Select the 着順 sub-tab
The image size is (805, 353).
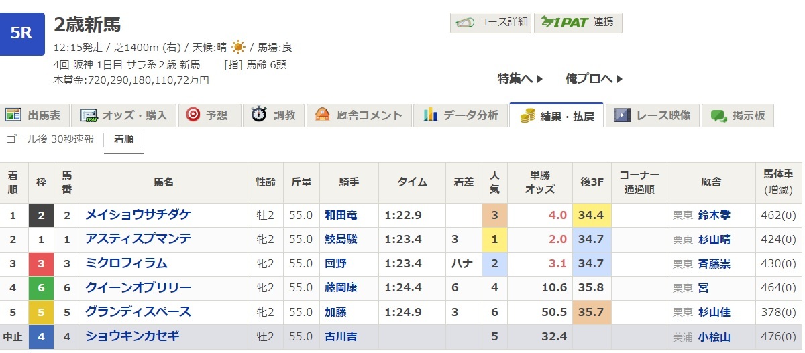123,139
